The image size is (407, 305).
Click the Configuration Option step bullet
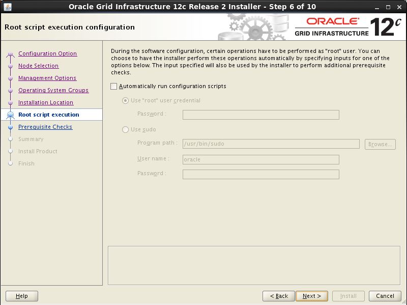(10, 54)
